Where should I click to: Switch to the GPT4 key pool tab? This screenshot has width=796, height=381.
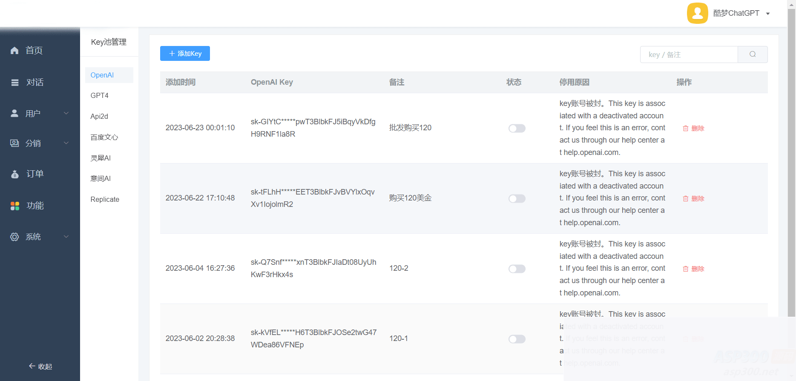100,95
